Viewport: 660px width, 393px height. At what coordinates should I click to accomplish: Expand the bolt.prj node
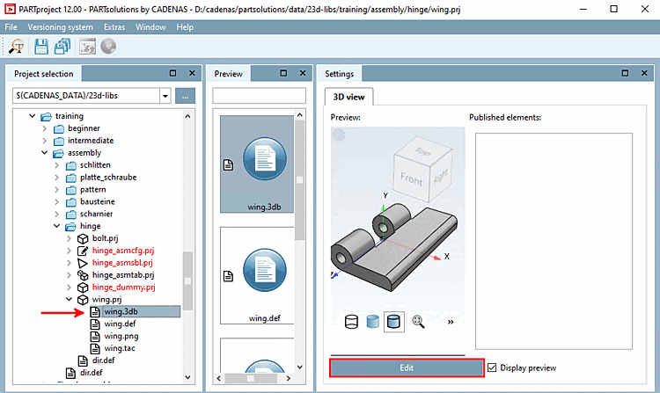(x=69, y=238)
